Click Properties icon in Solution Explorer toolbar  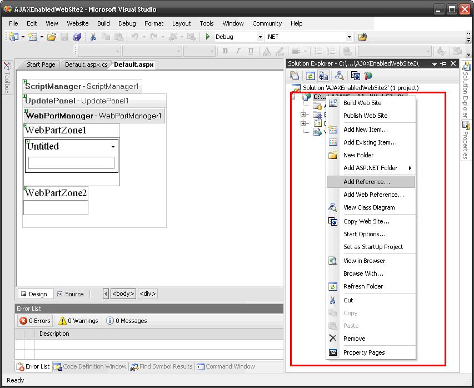tap(295, 76)
